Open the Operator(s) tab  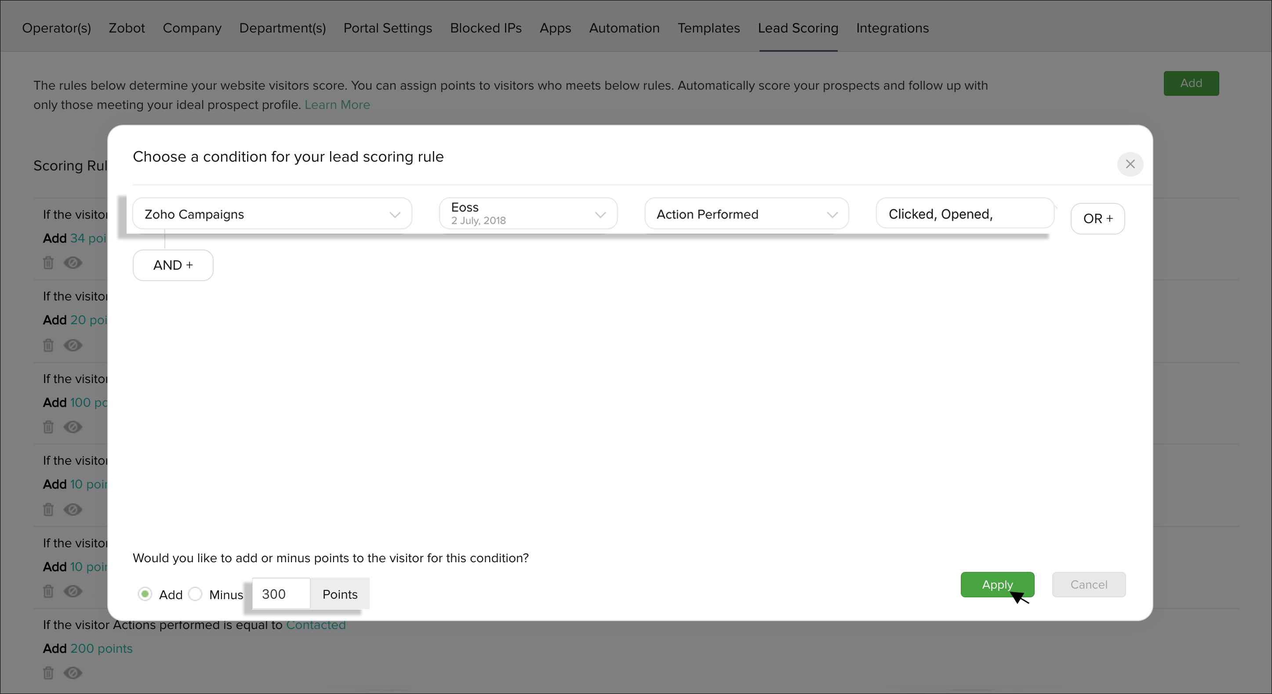pyautogui.click(x=57, y=28)
